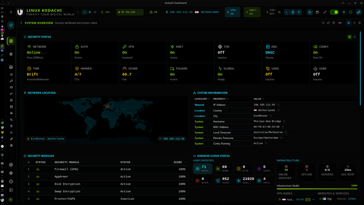
Task: Click the swap arrows icon after TOR
Action: pos(279,12)
